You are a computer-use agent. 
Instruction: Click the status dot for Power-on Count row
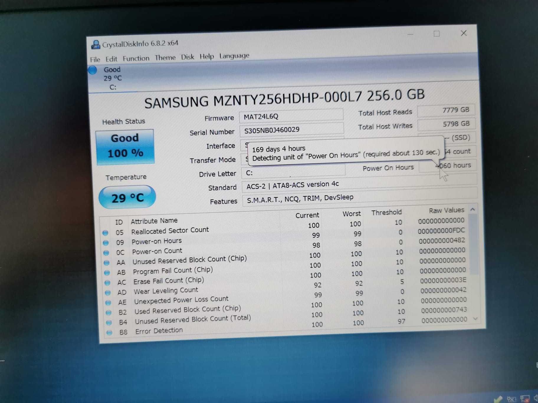pos(106,253)
